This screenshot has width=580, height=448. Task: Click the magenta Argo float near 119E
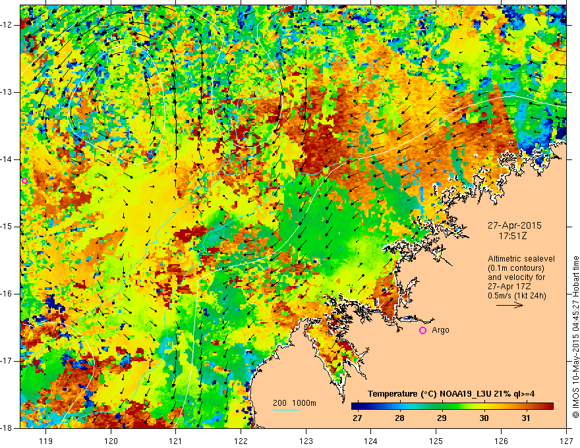point(25,181)
